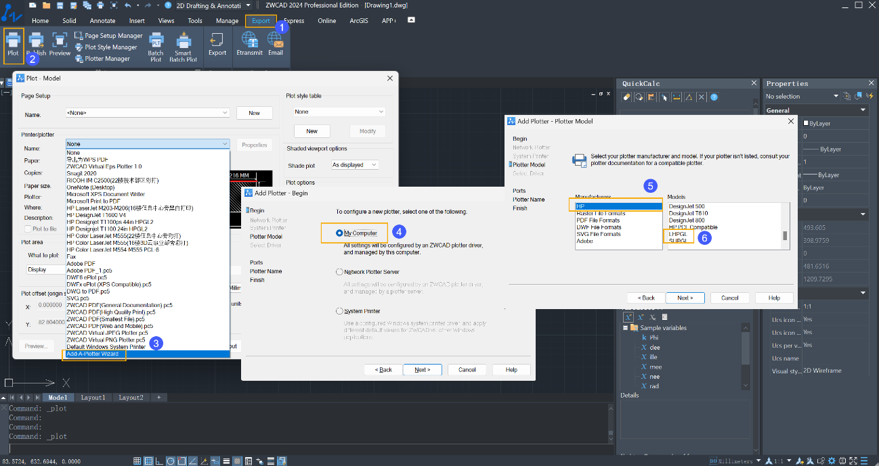Click the QuickCalc angle triangle icon
Screen dimensions: 879x466
pos(689,97)
